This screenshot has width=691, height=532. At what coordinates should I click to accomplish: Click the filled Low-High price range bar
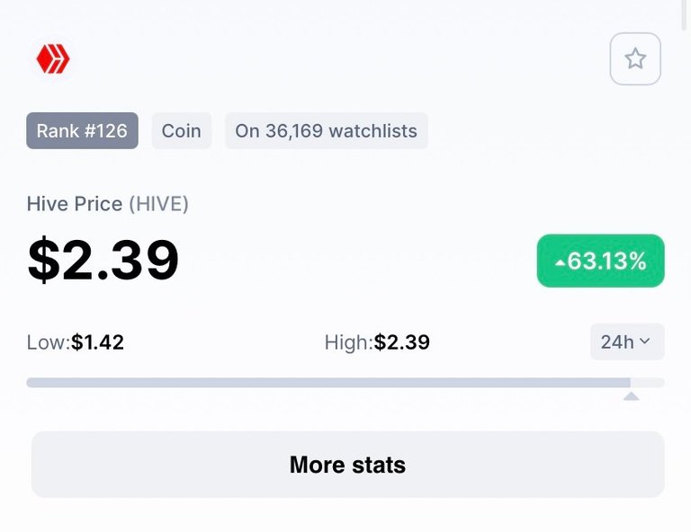[x=328, y=383]
